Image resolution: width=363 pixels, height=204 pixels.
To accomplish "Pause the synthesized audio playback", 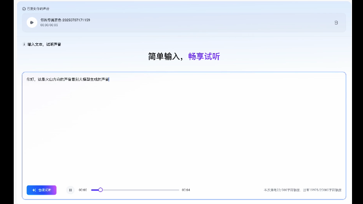I will tap(70, 190).
